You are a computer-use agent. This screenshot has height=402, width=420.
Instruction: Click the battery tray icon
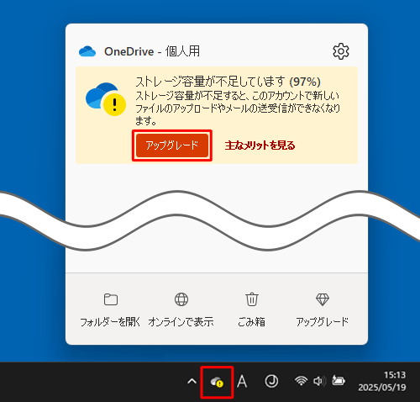point(339,381)
